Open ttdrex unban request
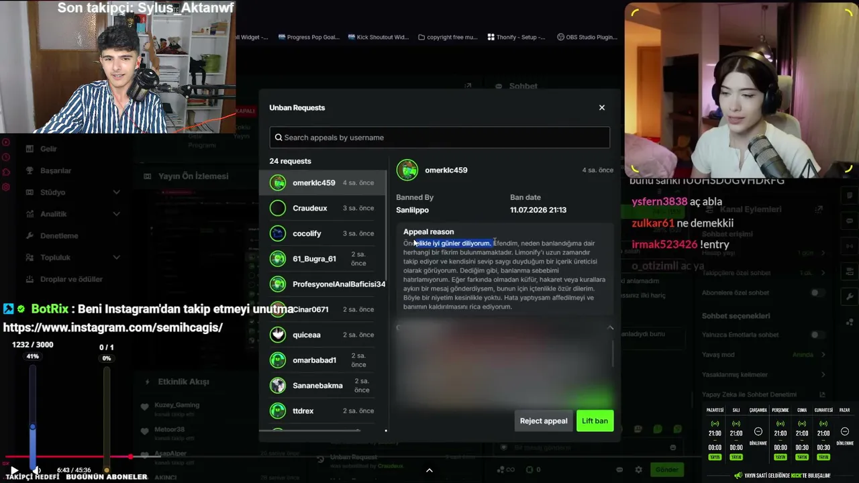 point(323,411)
